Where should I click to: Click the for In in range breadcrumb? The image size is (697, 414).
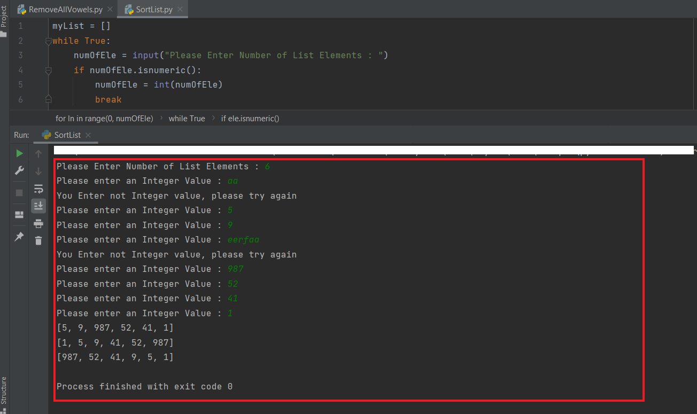[104, 118]
